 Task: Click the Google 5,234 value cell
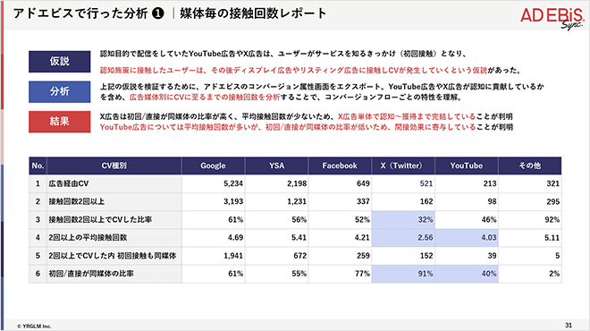213,183
